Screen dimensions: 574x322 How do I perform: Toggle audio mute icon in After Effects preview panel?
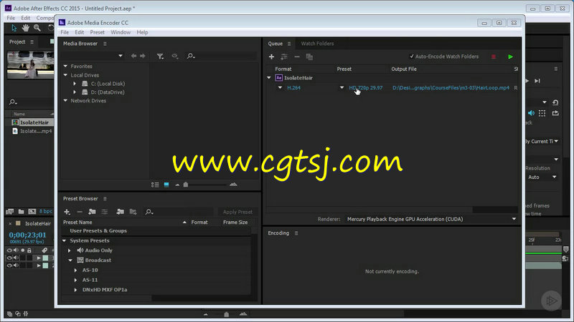tap(531, 113)
